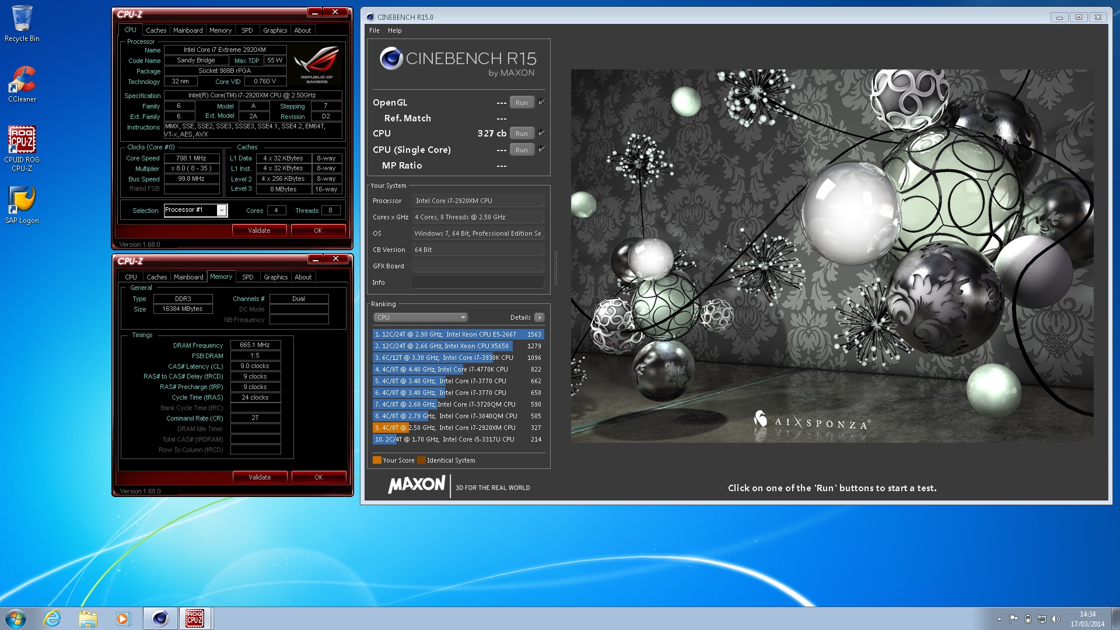1120x630 pixels.
Task: Toggle the CPU test checkmark
Action: pos(541,133)
